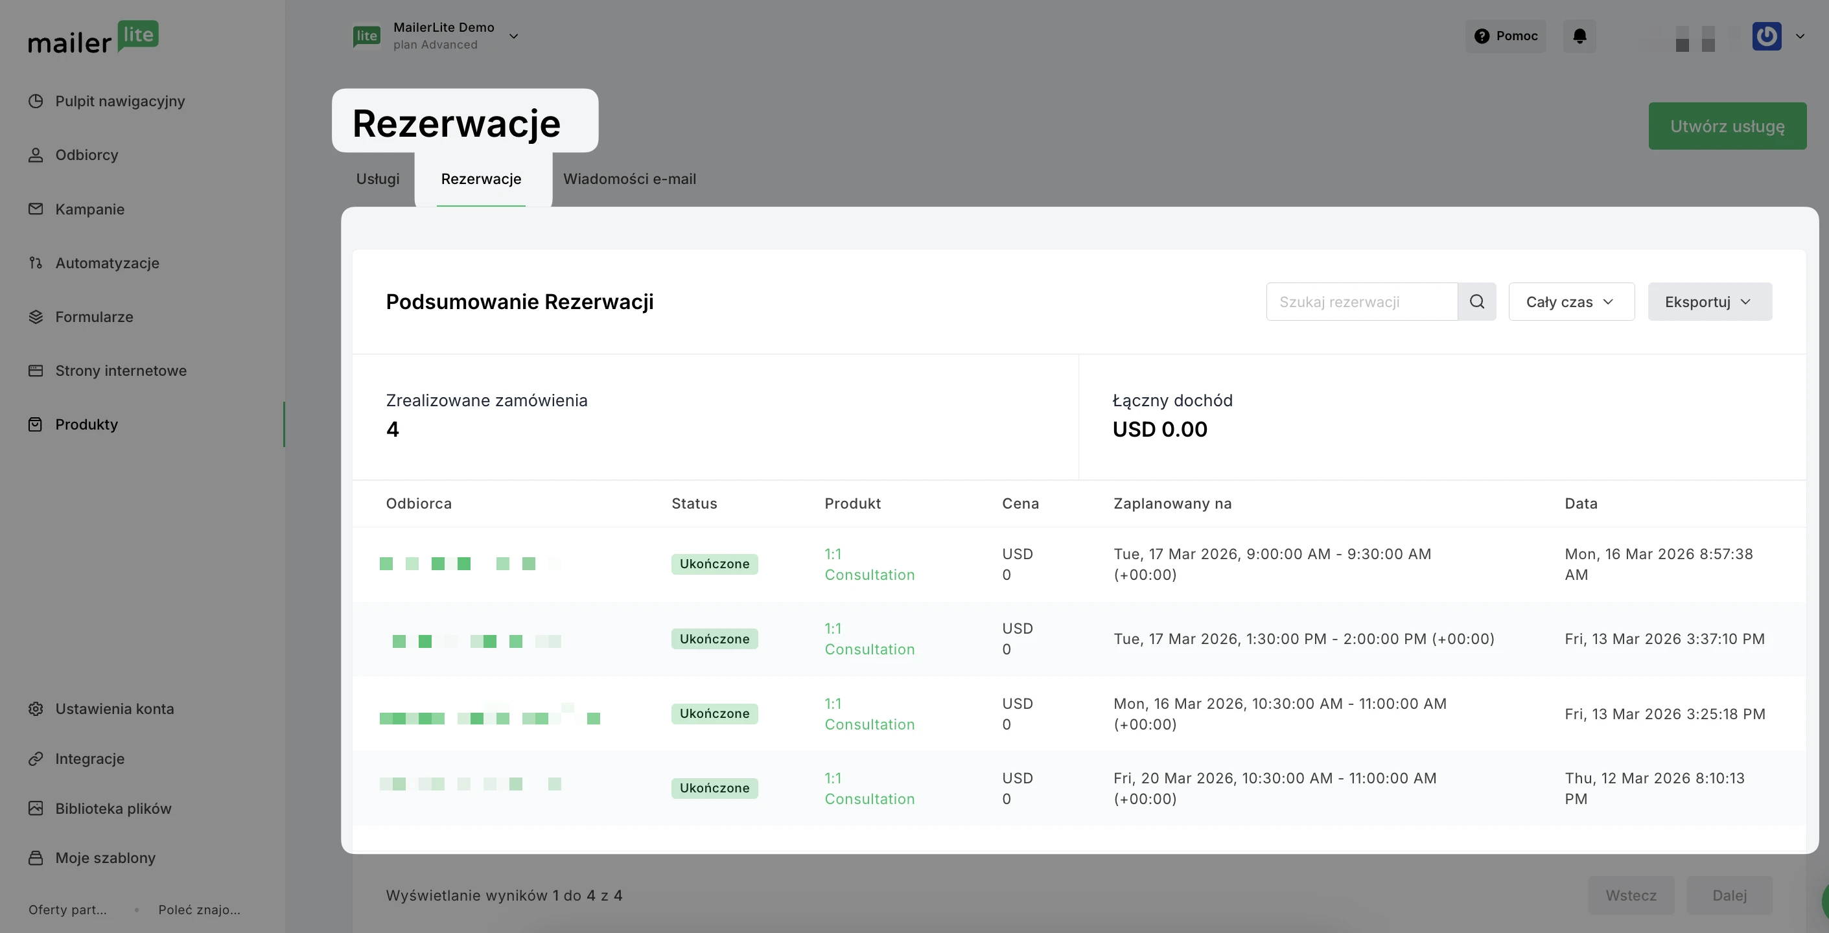
Task: Click the Formularze layers icon
Action: coord(36,317)
